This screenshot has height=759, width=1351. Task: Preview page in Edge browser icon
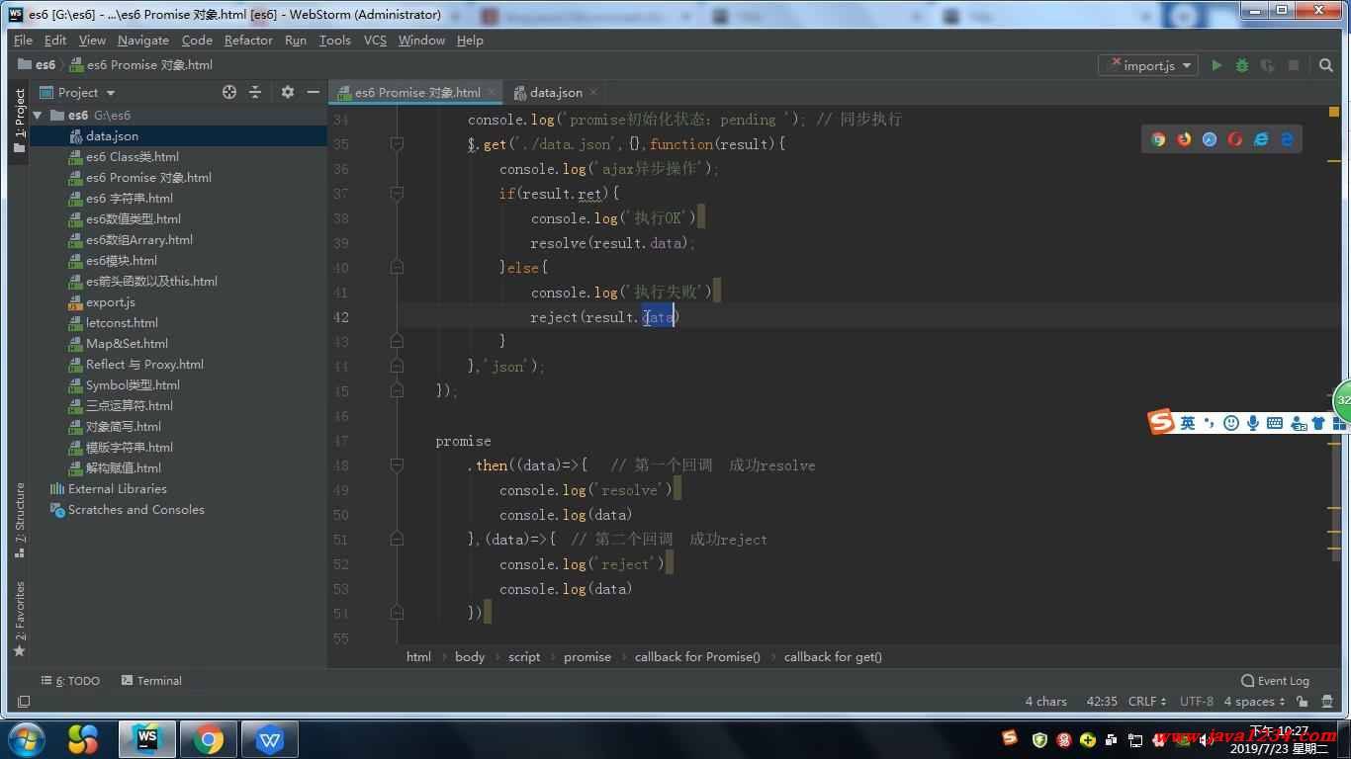(x=1287, y=139)
